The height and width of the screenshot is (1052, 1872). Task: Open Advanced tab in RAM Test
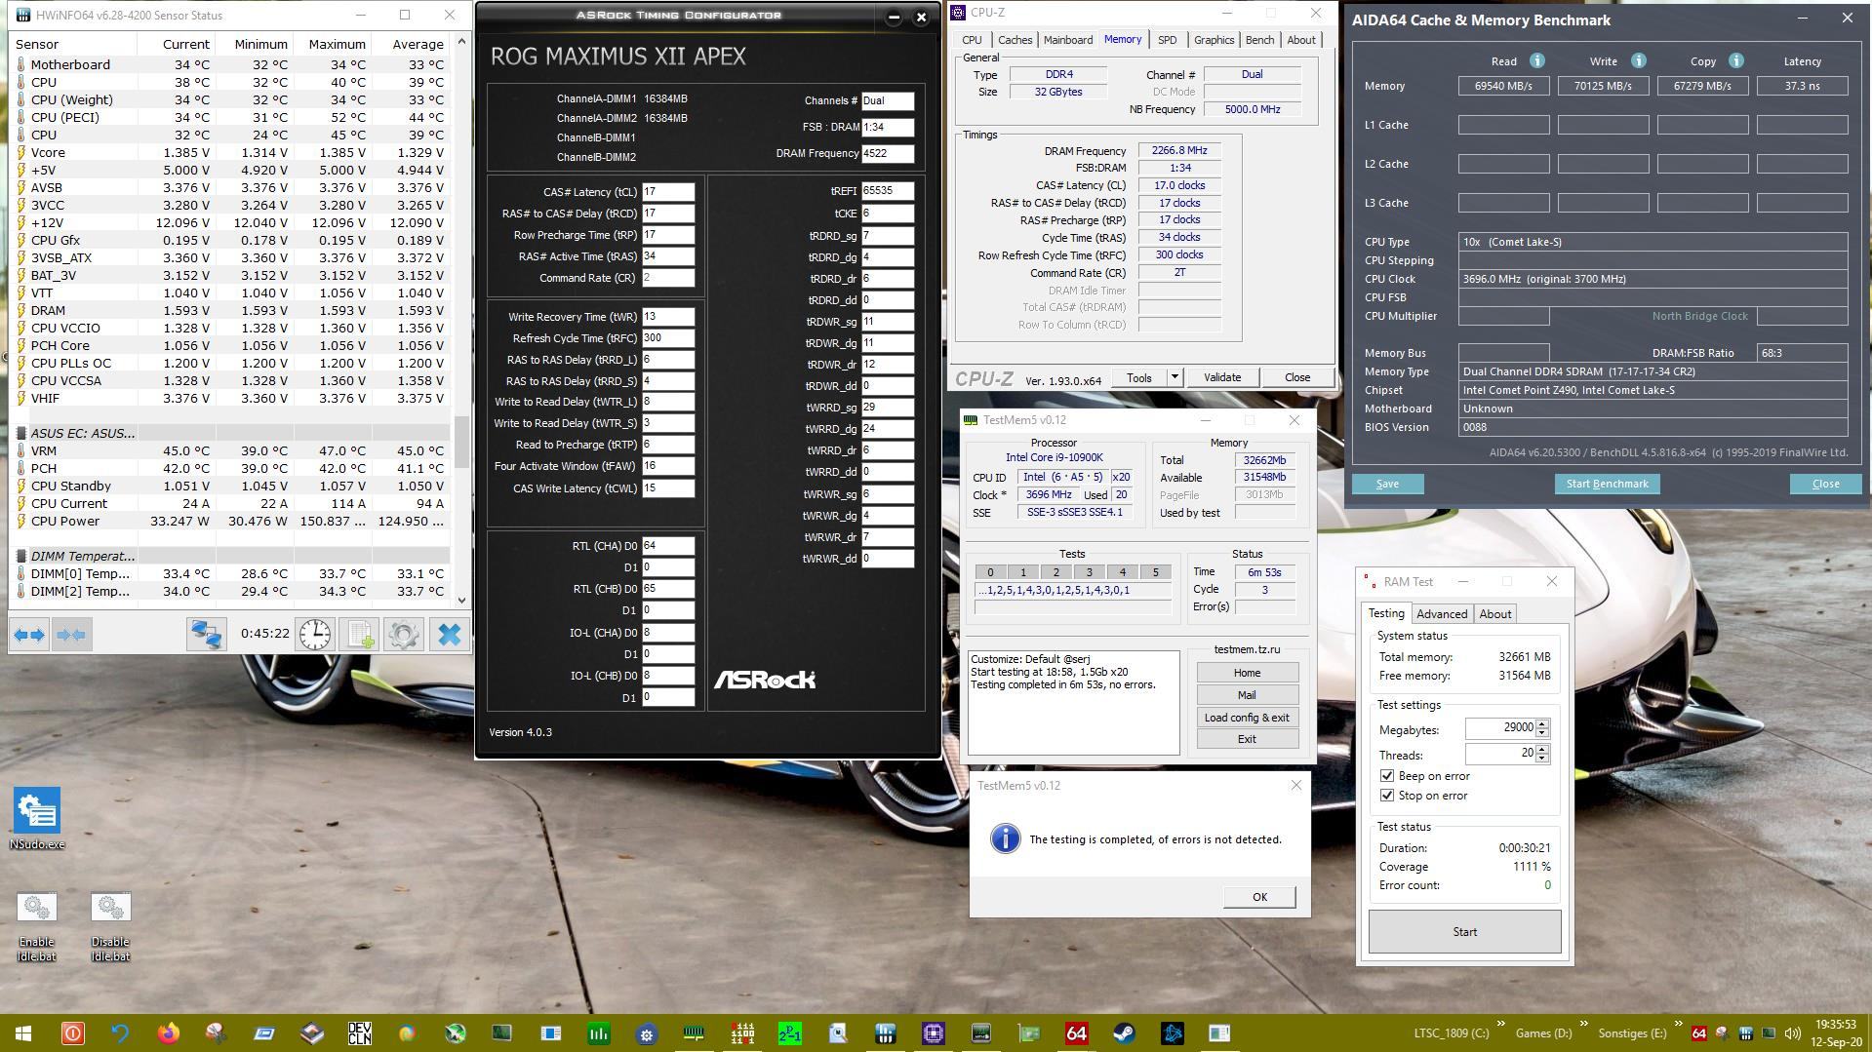(x=1442, y=614)
